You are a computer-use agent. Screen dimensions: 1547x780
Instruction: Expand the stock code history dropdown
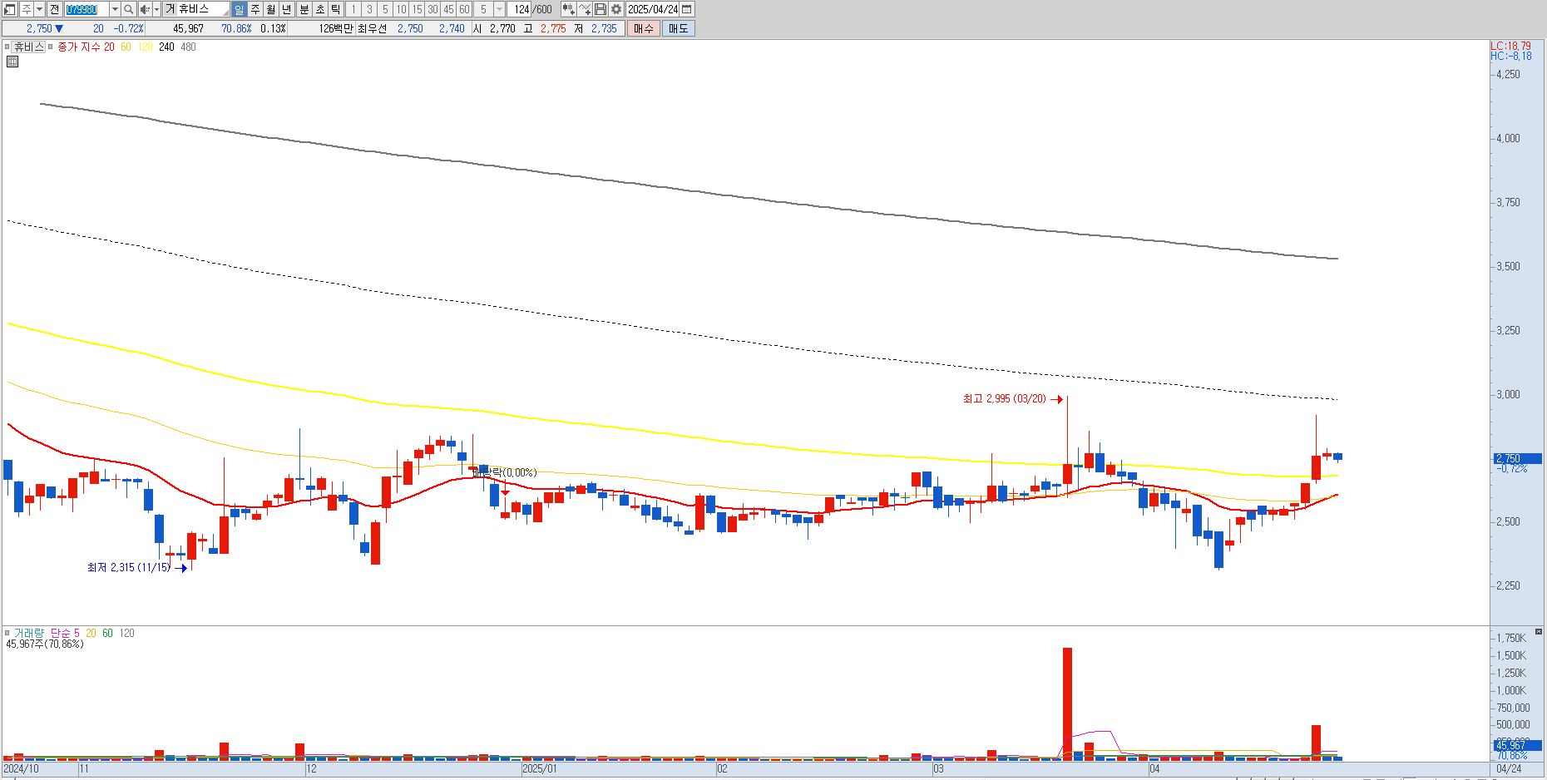(115, 9)
